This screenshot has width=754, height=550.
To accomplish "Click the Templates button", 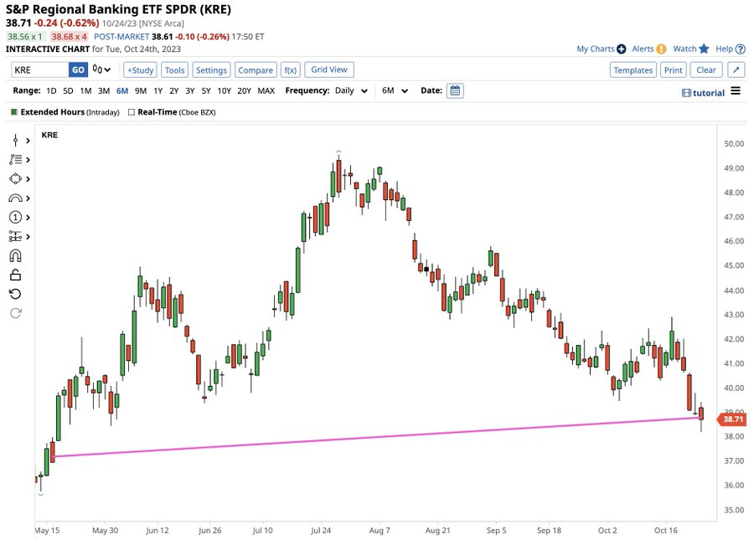I will (x=633, y=70).
